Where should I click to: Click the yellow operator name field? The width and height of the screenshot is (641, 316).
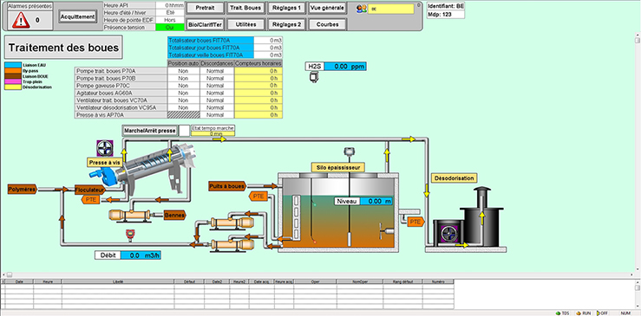coord(391,9)
